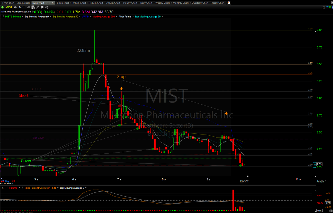Click the small up arrow near time axis

pos(248,176)
